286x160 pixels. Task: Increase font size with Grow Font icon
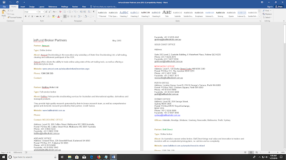(46, 12)
